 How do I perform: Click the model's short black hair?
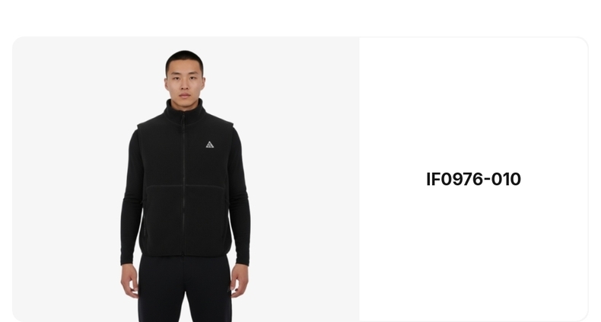point(185,59)
